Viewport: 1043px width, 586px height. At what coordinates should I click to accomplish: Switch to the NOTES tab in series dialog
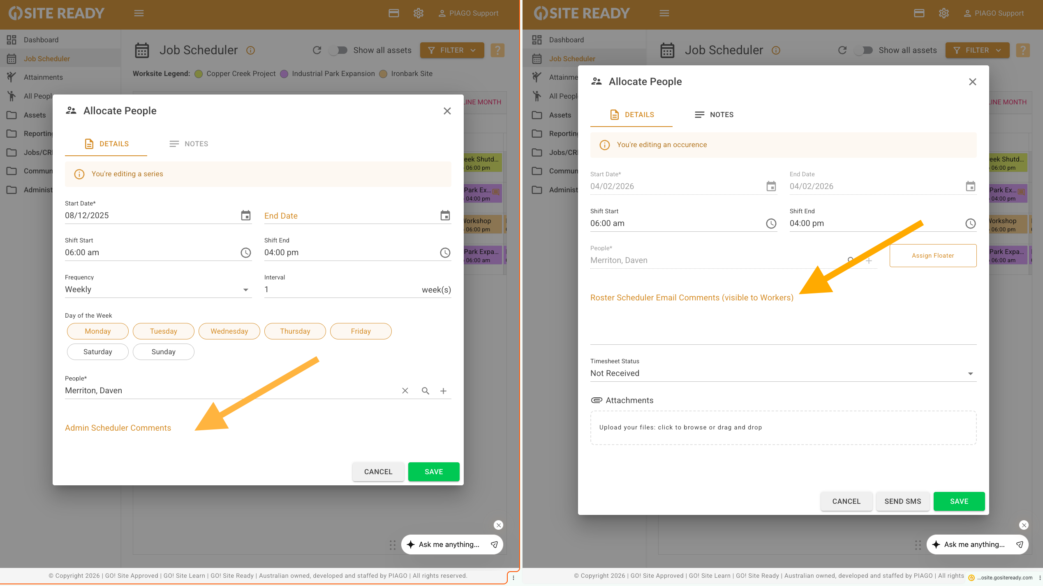pyautogui.click(x=189, y=144)
